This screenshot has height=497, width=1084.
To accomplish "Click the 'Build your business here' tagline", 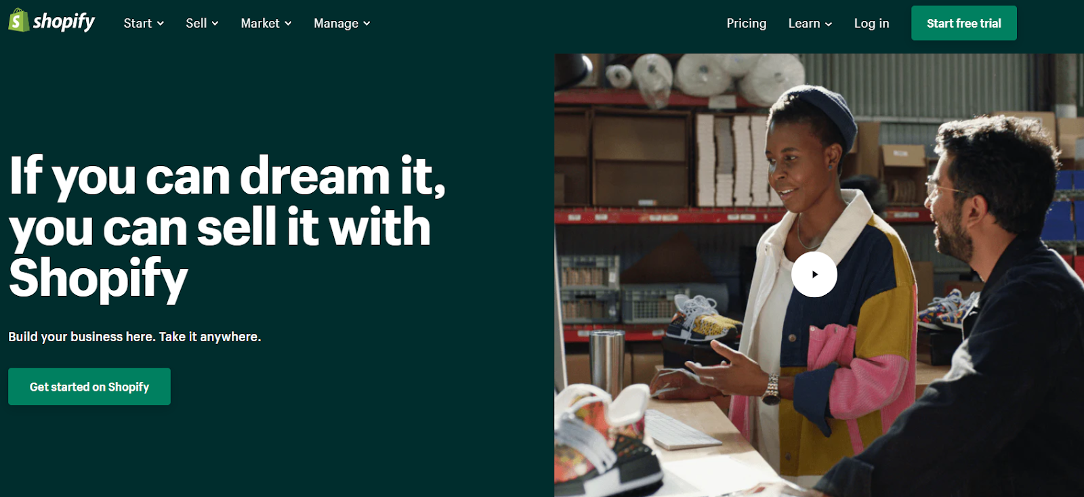I will pos(134,337).
